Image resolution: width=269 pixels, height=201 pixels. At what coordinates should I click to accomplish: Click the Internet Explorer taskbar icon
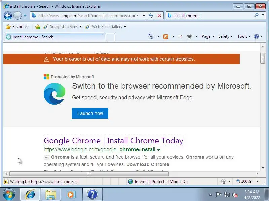30,194
